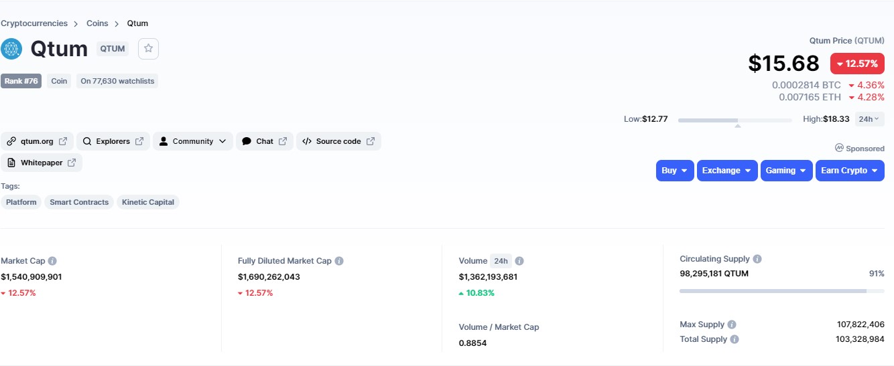Select the Kinetic Capital tag
Viewport: 894px width, 366px height.
148,202
